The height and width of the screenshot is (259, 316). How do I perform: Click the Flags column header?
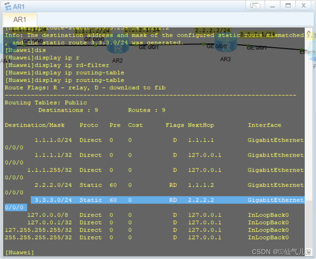[x=175, y=125]
